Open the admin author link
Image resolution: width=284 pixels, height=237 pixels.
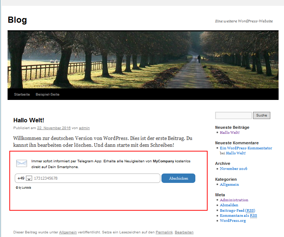point(84,128)
